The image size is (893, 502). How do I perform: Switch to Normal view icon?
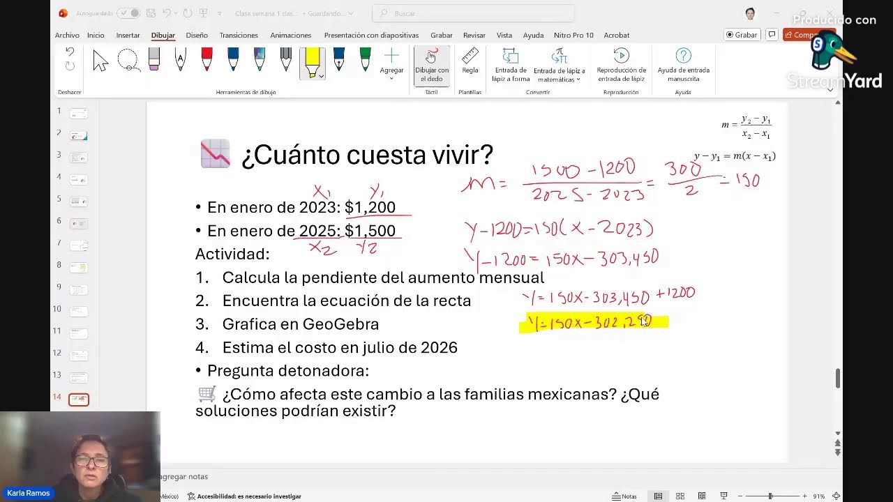(x=658, y=496)
